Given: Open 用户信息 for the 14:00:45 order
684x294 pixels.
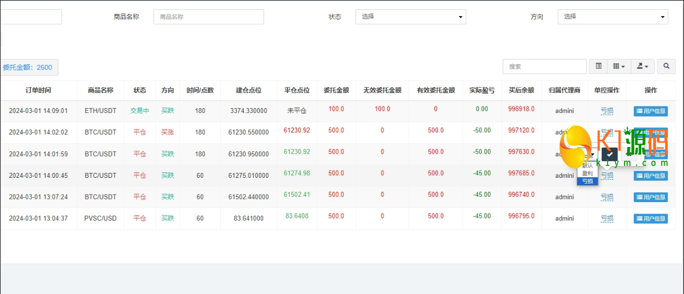Looking at the screenshot, I should (x=650, y=176).
